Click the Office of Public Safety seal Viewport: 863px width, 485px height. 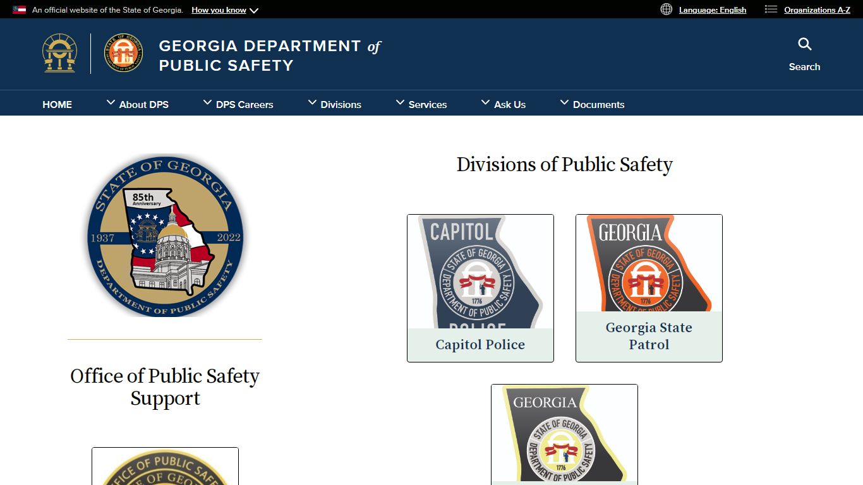tap(165, 466)
